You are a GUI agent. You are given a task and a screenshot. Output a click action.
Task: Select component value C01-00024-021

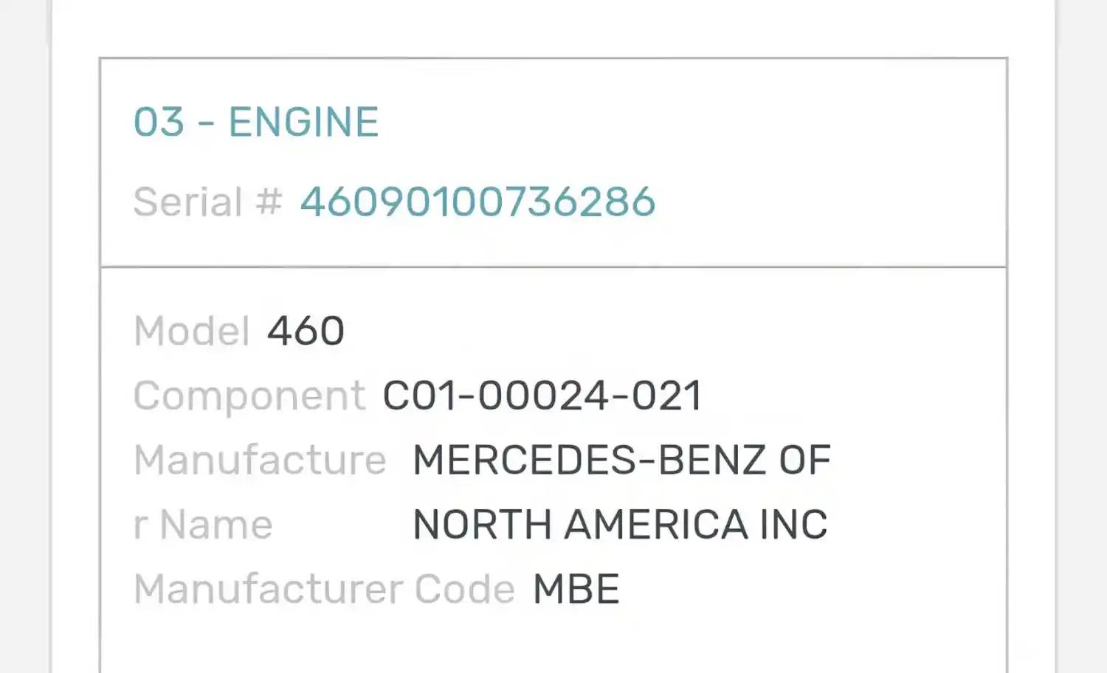point(542,396)
